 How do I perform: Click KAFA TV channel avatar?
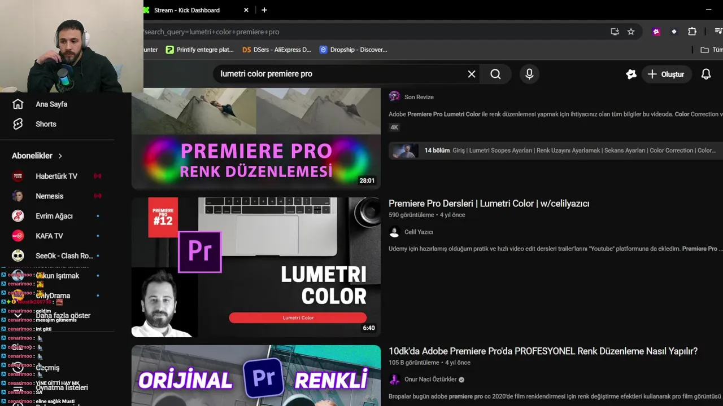tap(18, 236)
